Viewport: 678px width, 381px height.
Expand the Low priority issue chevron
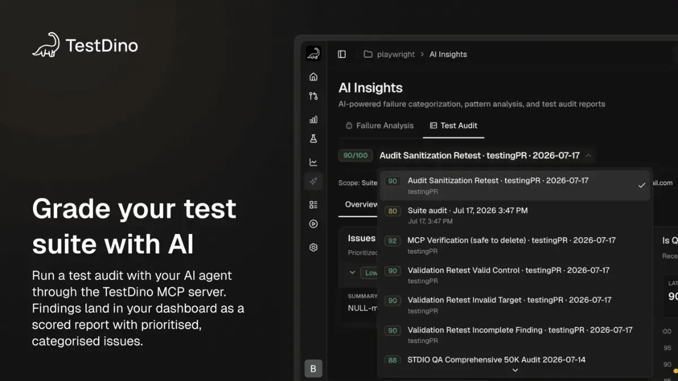[x=353, y=273]
